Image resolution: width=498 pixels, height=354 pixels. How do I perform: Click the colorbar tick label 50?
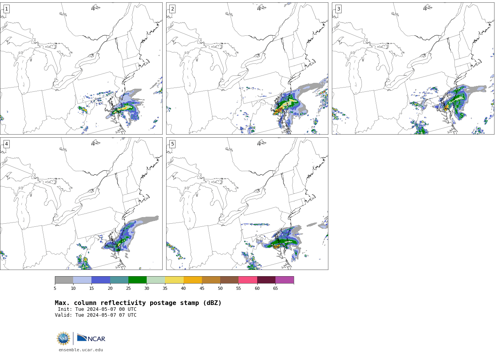click(220, 288)
